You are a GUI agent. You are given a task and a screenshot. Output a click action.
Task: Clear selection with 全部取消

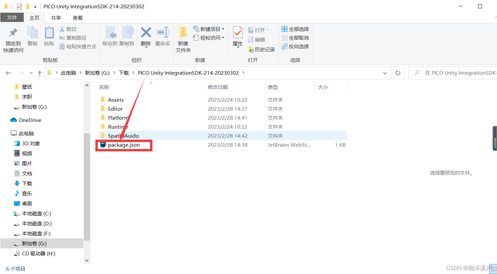coord(295,37)
